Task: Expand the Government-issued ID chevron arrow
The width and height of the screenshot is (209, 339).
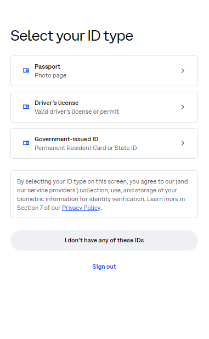Action: [x=183, y=143]
